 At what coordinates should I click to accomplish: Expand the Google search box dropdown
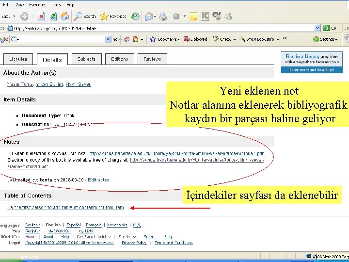tap(108, 39)
